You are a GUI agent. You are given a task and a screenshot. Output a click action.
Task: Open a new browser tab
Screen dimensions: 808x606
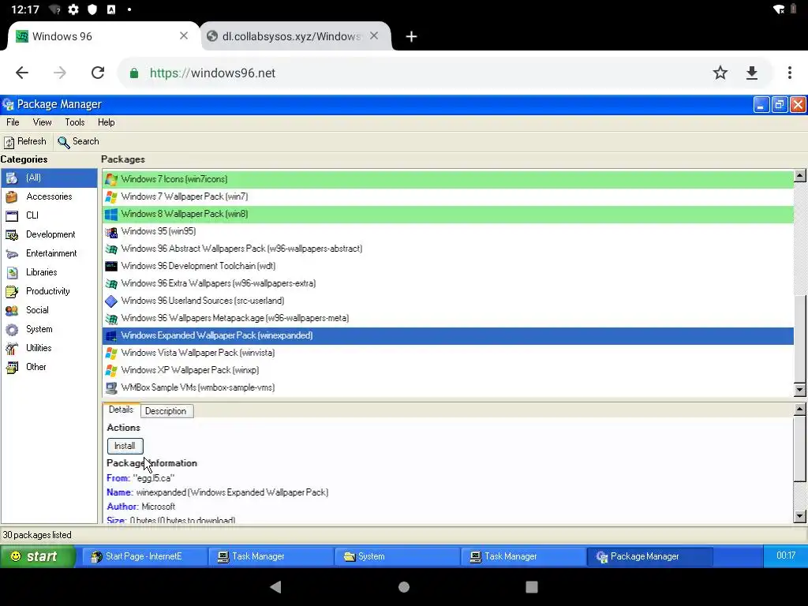pyautogui.click(x=410, y=36)
